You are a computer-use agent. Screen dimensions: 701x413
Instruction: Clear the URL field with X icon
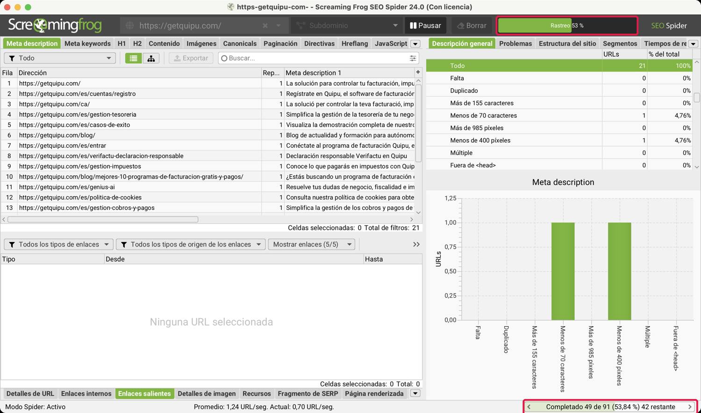(x=265, y=25)
